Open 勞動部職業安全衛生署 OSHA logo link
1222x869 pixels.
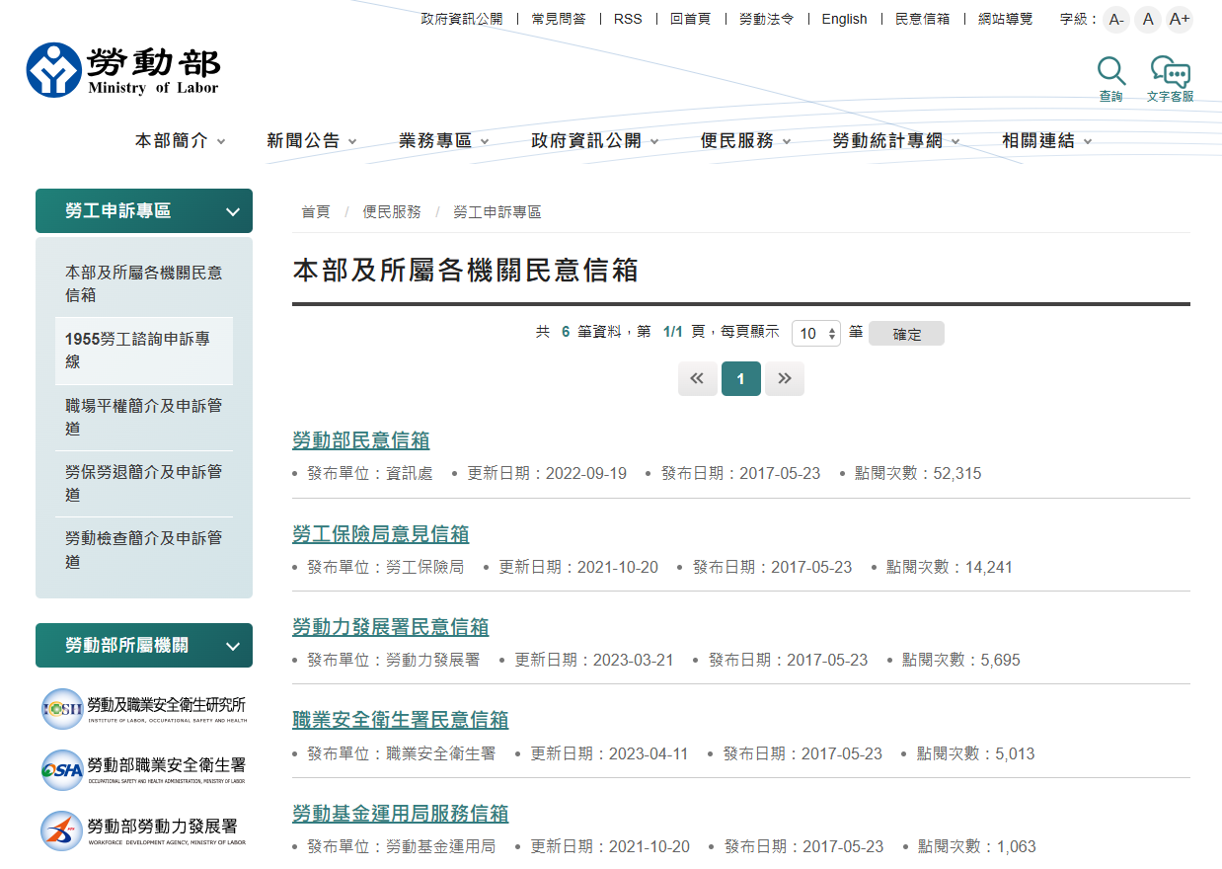point(144,769)
